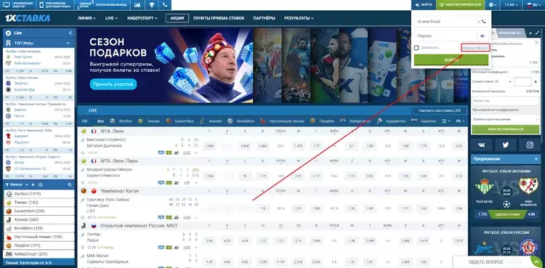Screen dimensions: 545x268
Task: Favorite the Голубич vs Дьяченко match star
Action: tap(82, 153)
